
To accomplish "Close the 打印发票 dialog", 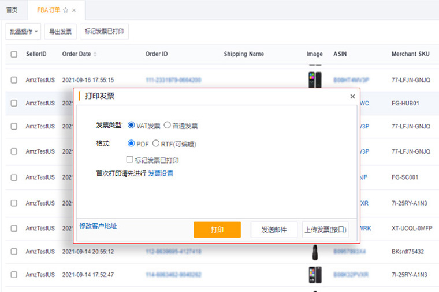I will tap(352, 97).
